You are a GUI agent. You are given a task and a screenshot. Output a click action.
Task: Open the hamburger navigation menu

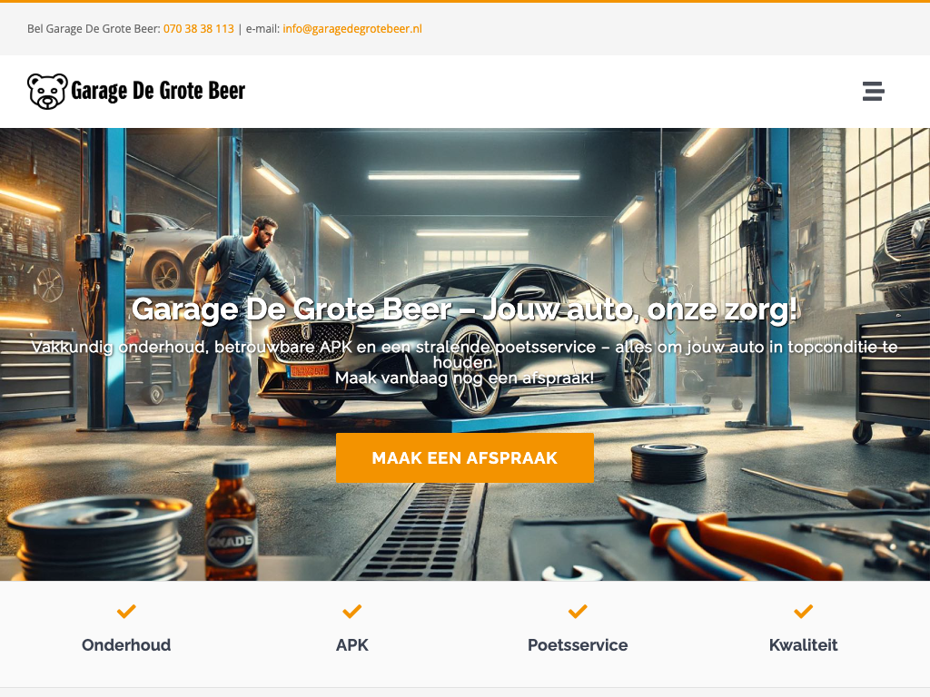[x=873, y=91]
